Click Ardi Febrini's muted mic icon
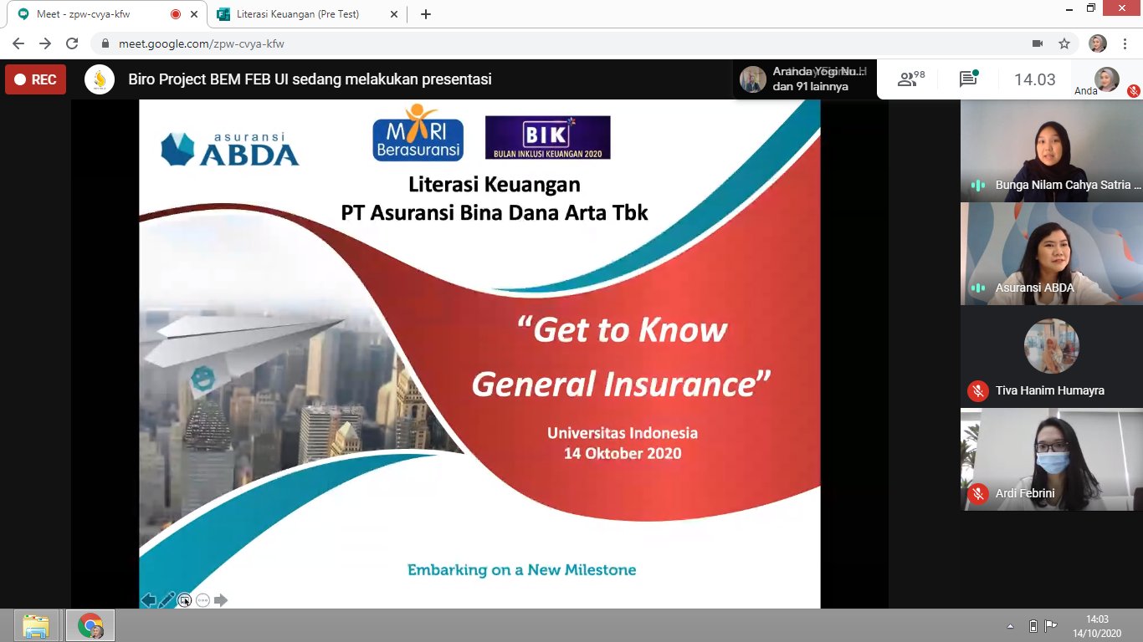The width and height of the screenshot is (1143, 642). pos(977,493)
